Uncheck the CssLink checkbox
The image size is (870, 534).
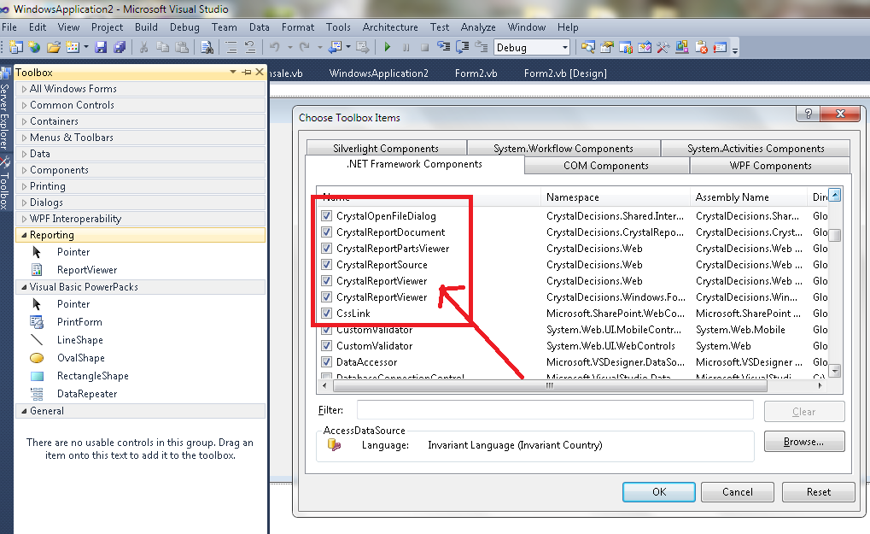(326, 313)
